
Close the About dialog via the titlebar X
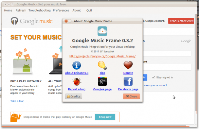tap(66, 21)
